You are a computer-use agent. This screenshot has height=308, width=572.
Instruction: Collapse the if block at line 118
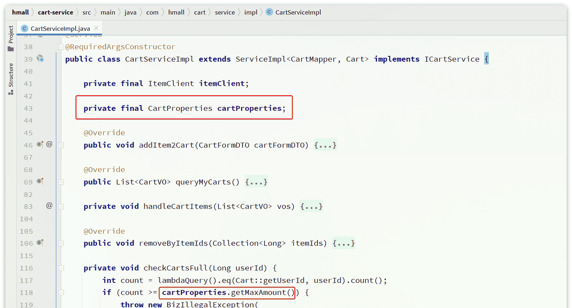[61, 293]
